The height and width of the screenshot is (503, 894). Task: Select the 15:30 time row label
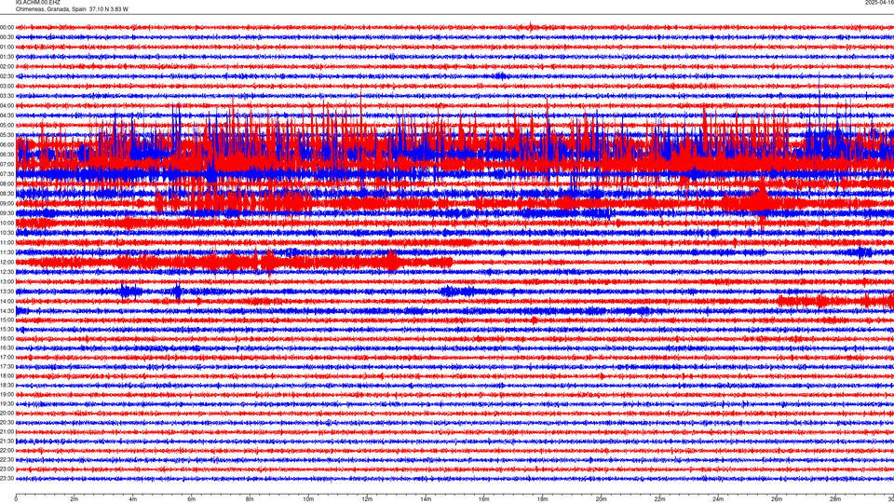[7, 330]
